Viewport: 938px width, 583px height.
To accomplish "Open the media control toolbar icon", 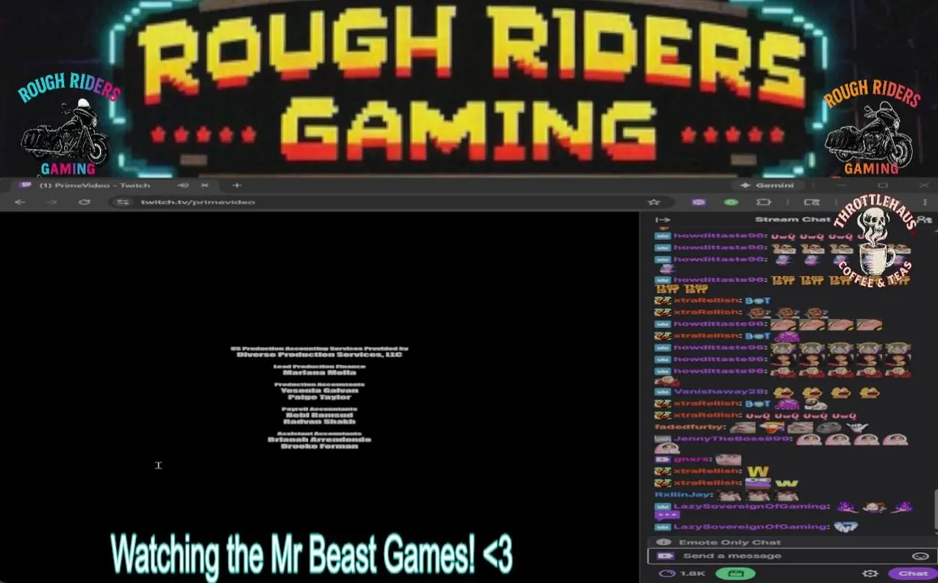I will [x=812, y=202].
